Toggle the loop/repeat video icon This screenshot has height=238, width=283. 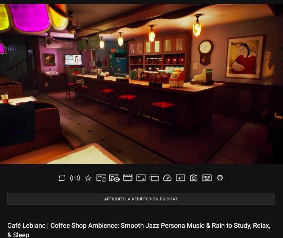[x=62, y=178]
